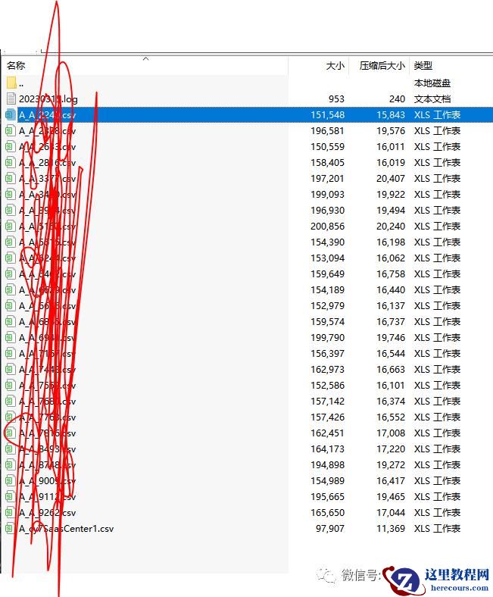Click the XLS 工作表 type cell in the 15,843 row
493x597 pixels.
(438, 114)
